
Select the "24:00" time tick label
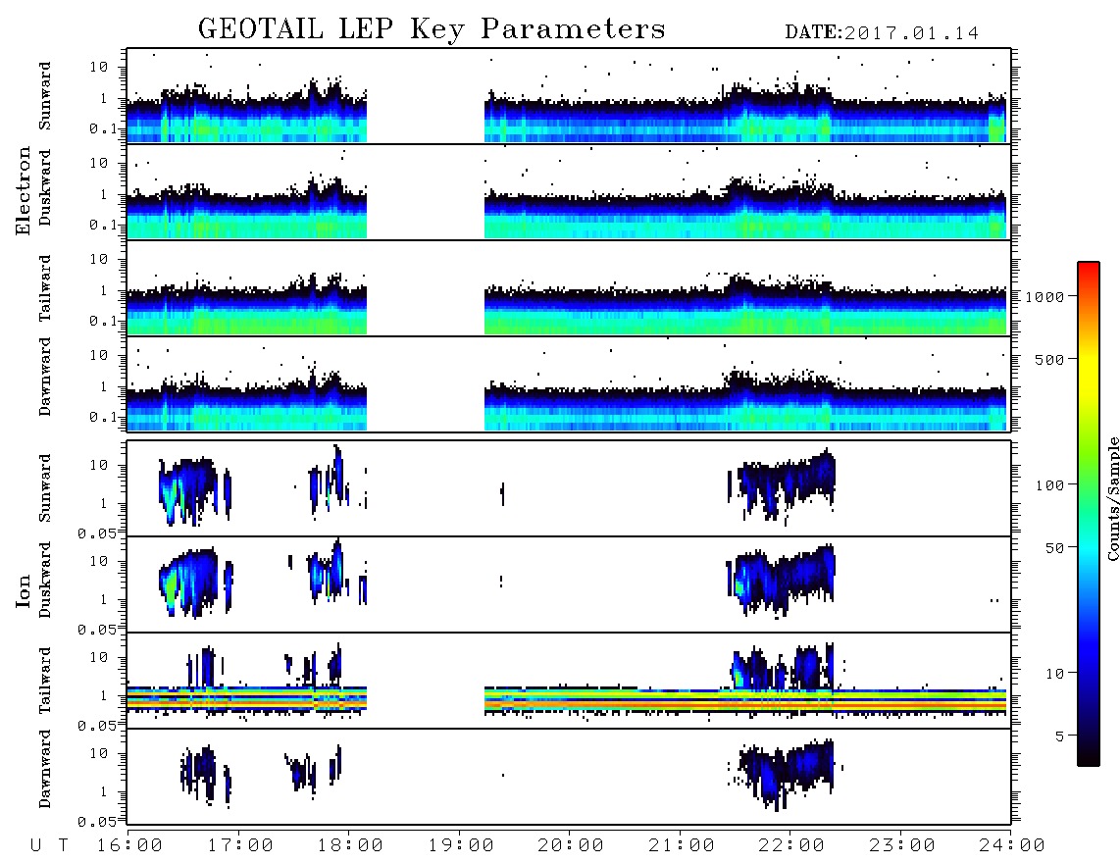1012,845
